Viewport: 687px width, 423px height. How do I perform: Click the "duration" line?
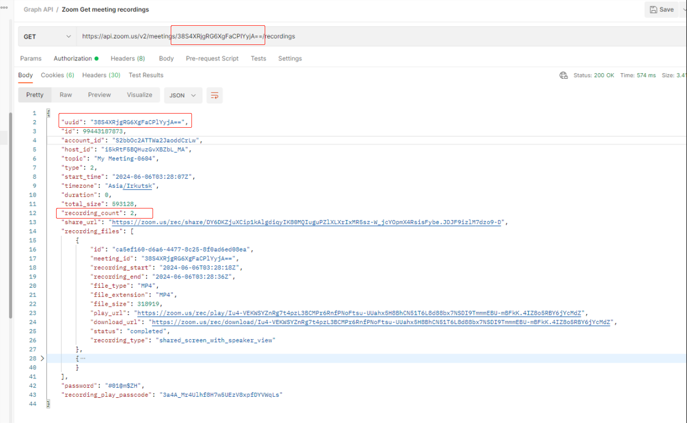click(x=86, y=195)
